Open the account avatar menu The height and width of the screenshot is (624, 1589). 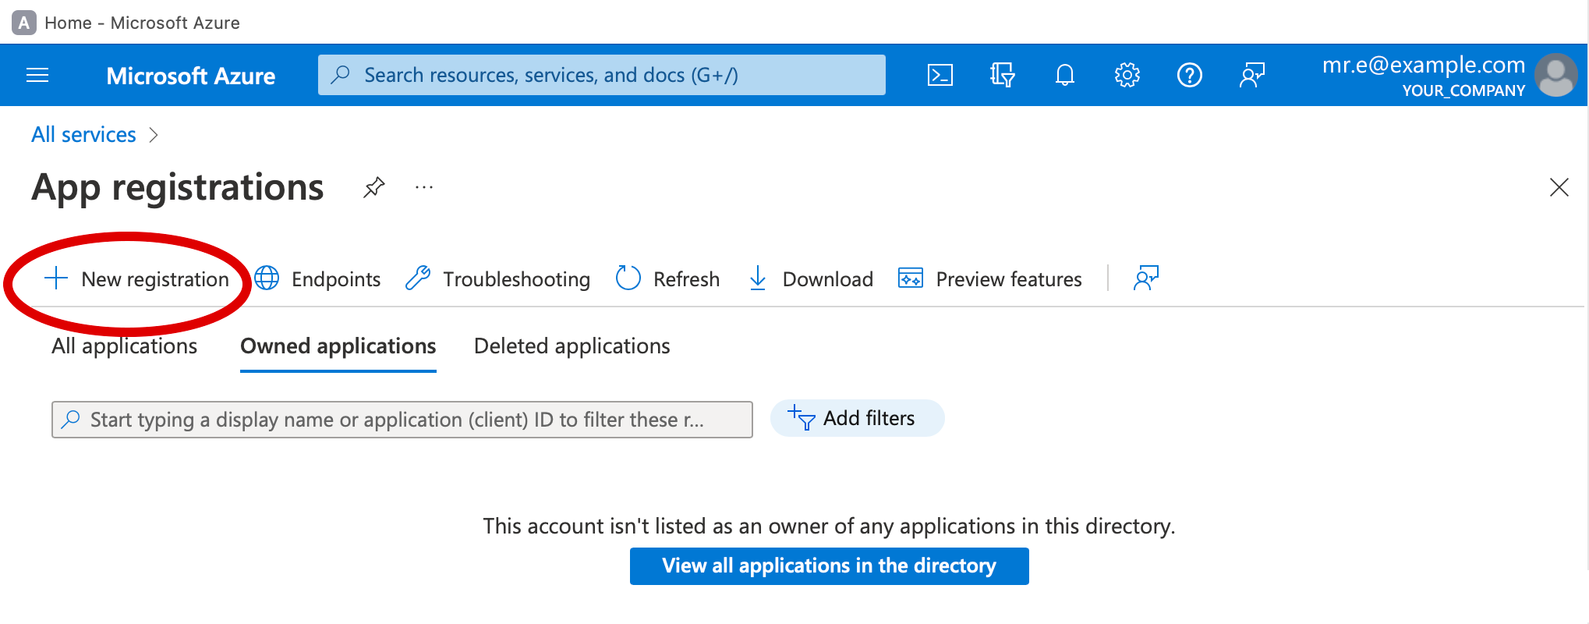pos(1555,75)
